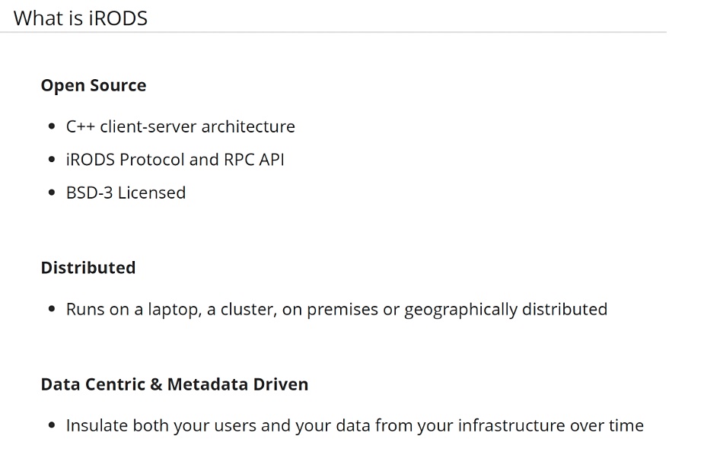The image size is (723, 452).
Task: Click the horizontal rule under the title
Action: [333, 32]
